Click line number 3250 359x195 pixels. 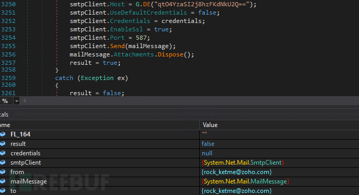[8, 4]
